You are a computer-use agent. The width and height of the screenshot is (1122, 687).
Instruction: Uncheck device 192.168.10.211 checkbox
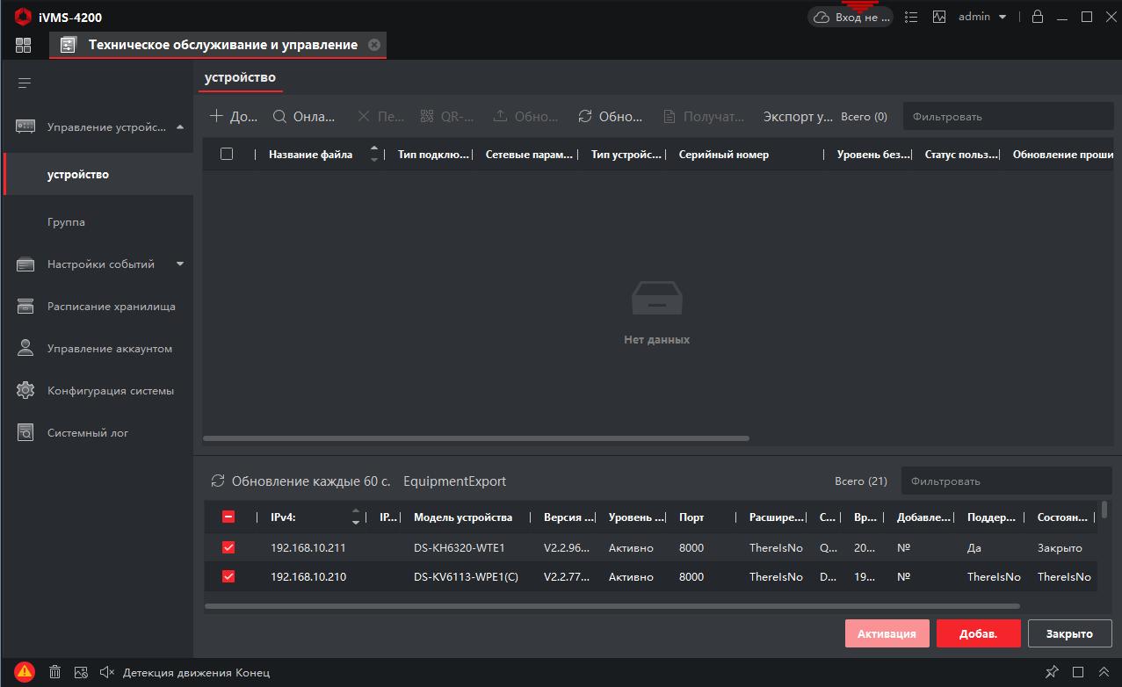[228, 547]
